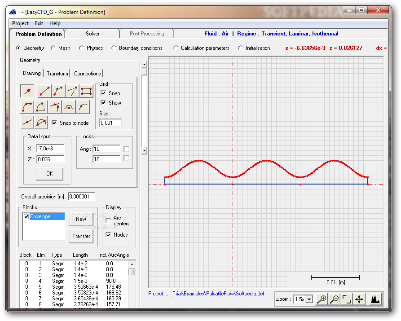
Task: Open the Connections sub-tab
Action: coord(87,74)
